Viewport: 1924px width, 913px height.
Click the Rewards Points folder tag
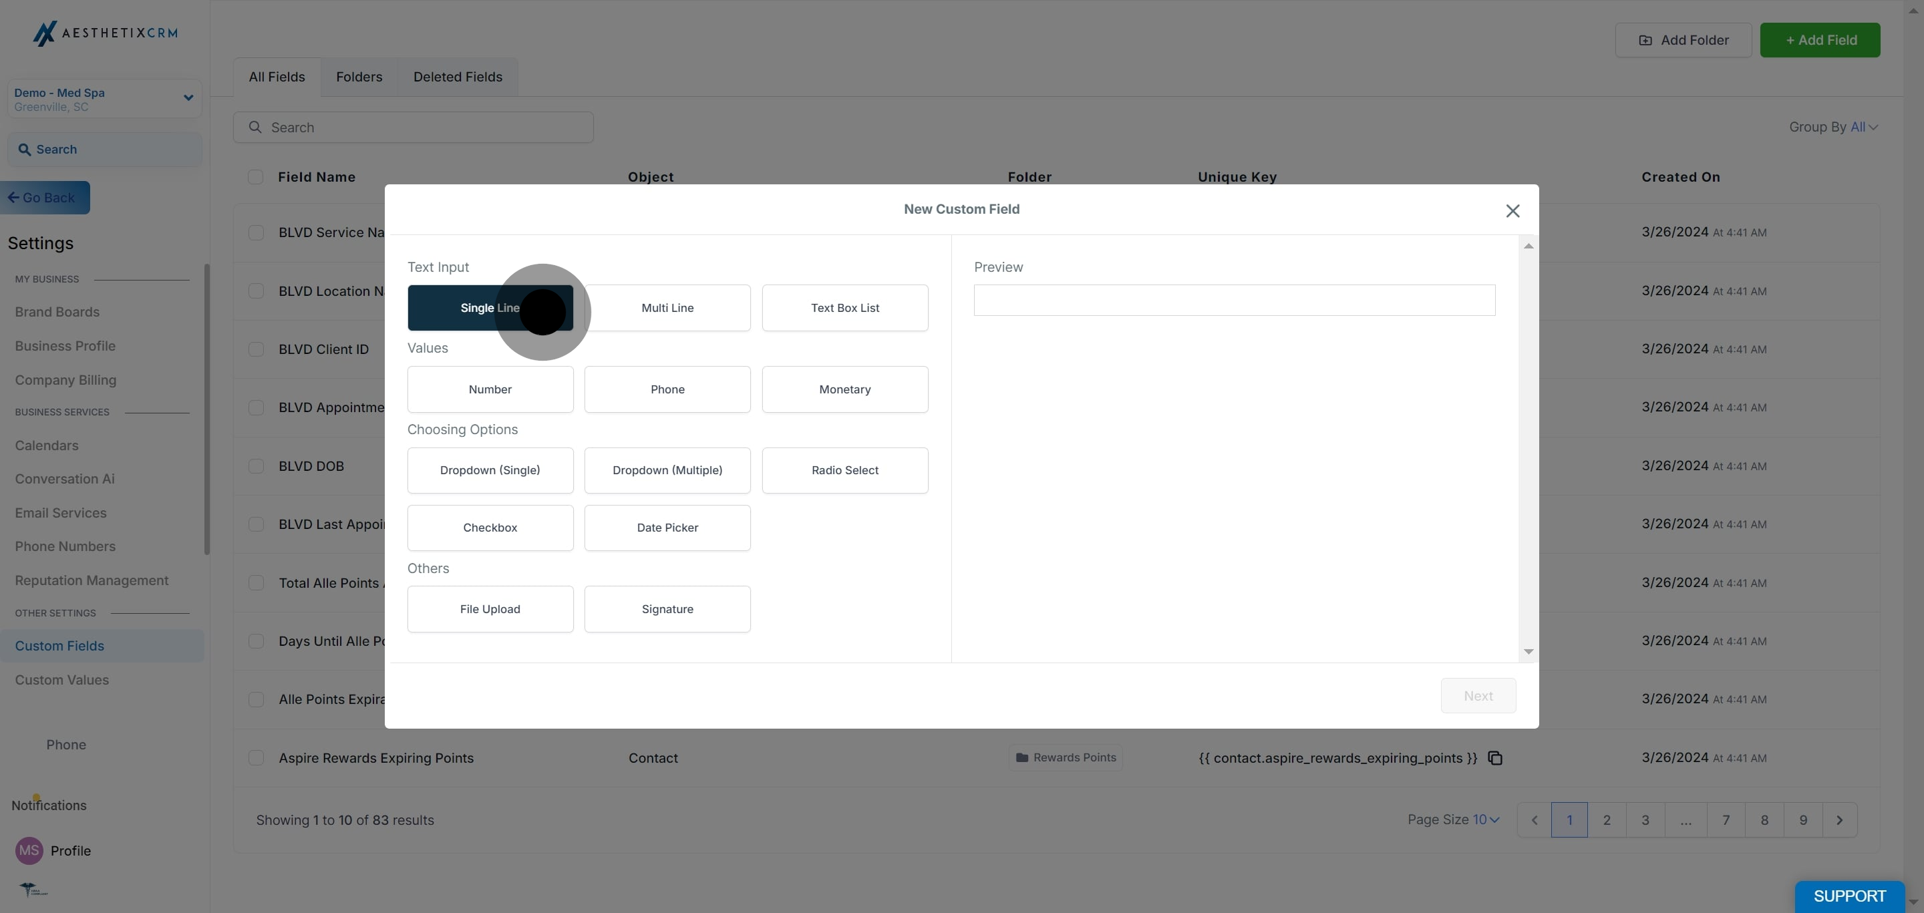(1065, 758)
